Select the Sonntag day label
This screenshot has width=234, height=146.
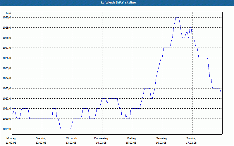[x=191, y=138]
